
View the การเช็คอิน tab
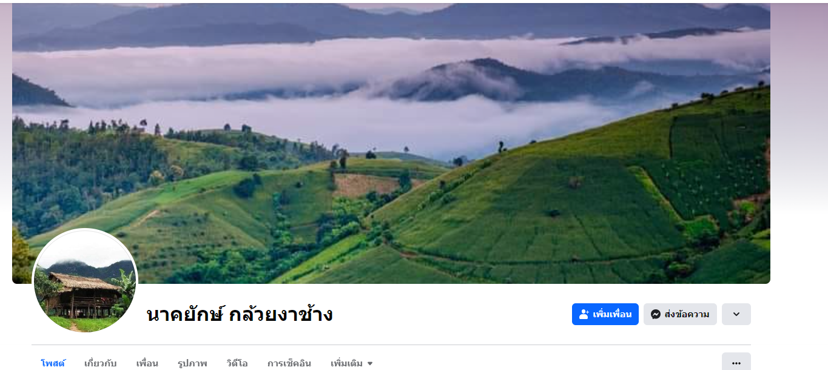(289, 363)
